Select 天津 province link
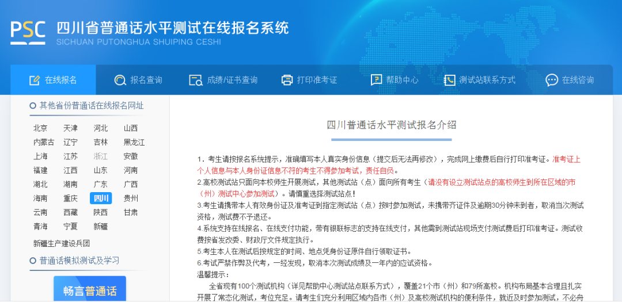 71,128
